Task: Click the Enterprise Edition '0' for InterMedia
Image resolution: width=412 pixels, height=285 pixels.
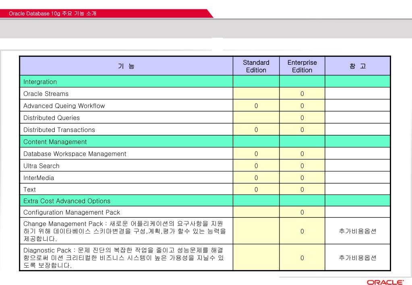Action: click(302, 178)
